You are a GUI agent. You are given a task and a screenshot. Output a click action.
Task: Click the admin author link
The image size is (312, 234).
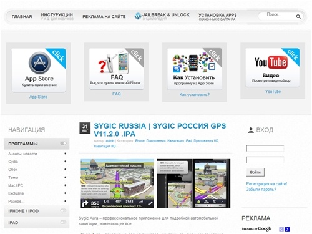[x=110, y=141]
